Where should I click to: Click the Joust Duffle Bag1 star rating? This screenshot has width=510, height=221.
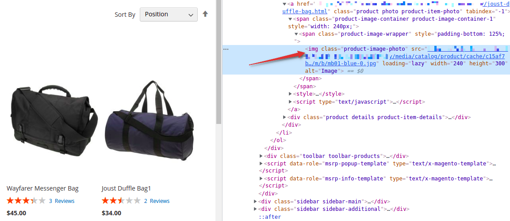coord(121,201)
